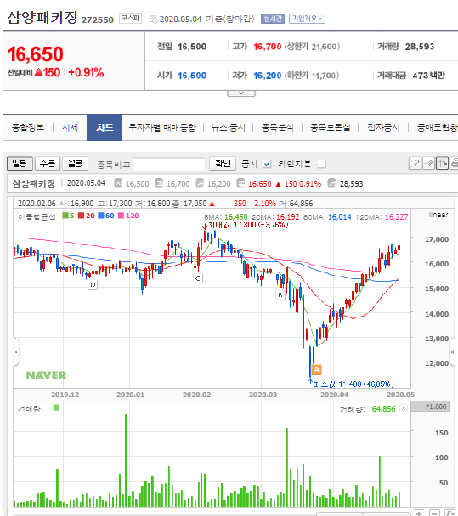Image resolution: width=458 pixels, height=516 pixels.
Task: Collapse the left chart panel handle
Action: 16,352
